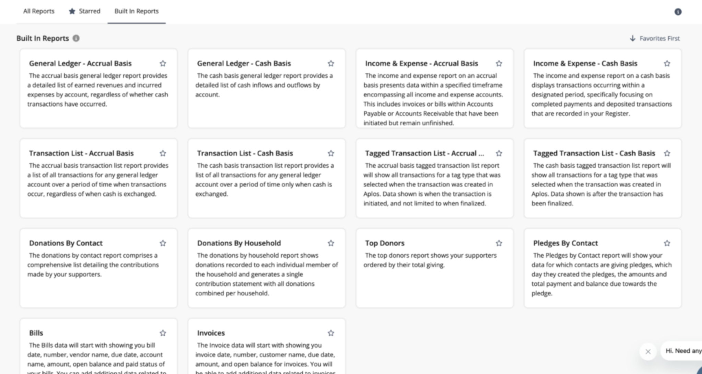Open the Donations By Household report card

click(x=267, y=268)
